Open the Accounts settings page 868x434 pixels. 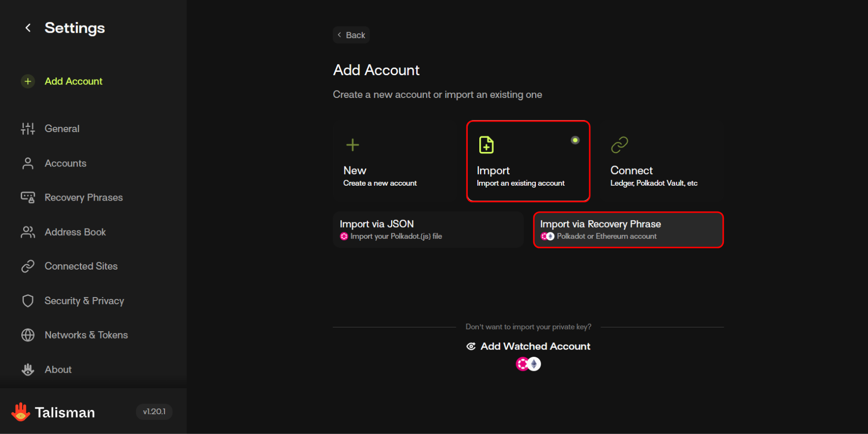(x=66, y=163)
